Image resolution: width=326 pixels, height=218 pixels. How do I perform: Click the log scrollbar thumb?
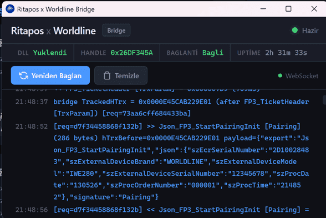(x=324, y=99)
